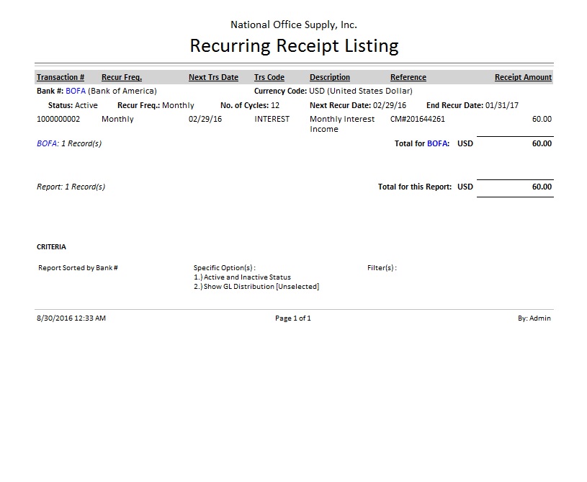Screen dimensions: 587x482
Task: Click the Receipt Amount column header
Action: click(523, 77)
